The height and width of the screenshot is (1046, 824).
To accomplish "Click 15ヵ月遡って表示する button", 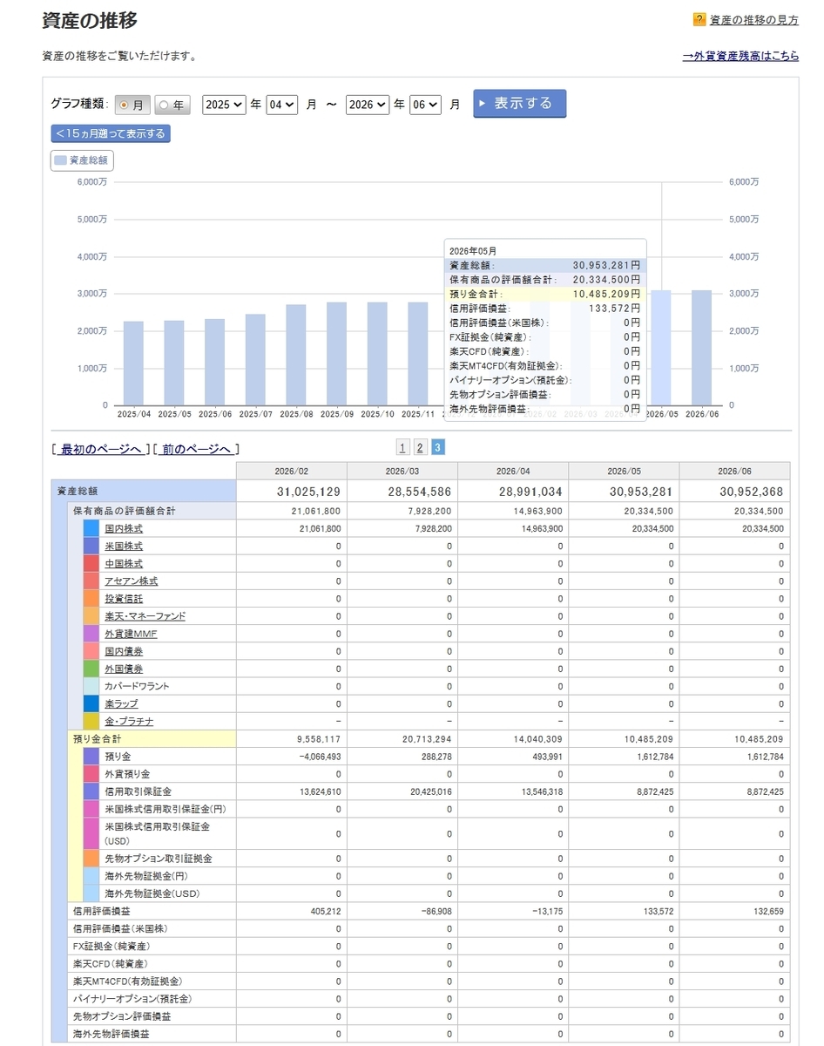I will [111, 133].
